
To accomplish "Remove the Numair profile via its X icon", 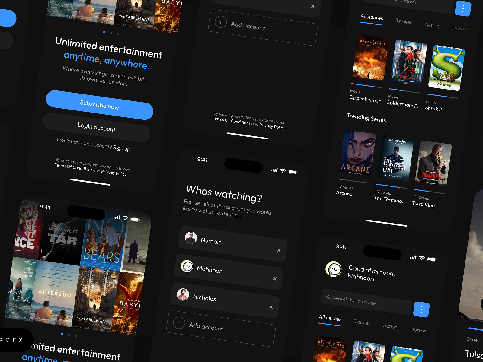I will pos(279,250).
